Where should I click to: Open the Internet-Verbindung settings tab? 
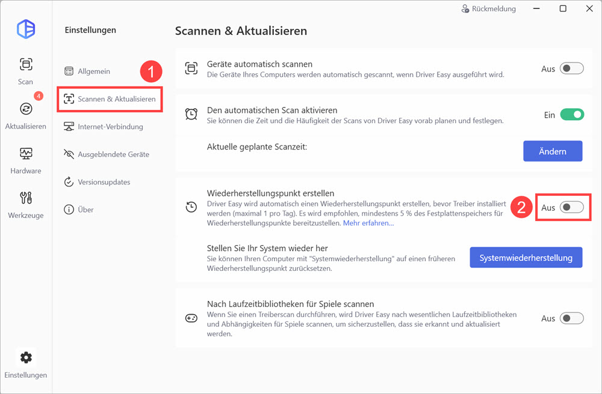point(110,127)
